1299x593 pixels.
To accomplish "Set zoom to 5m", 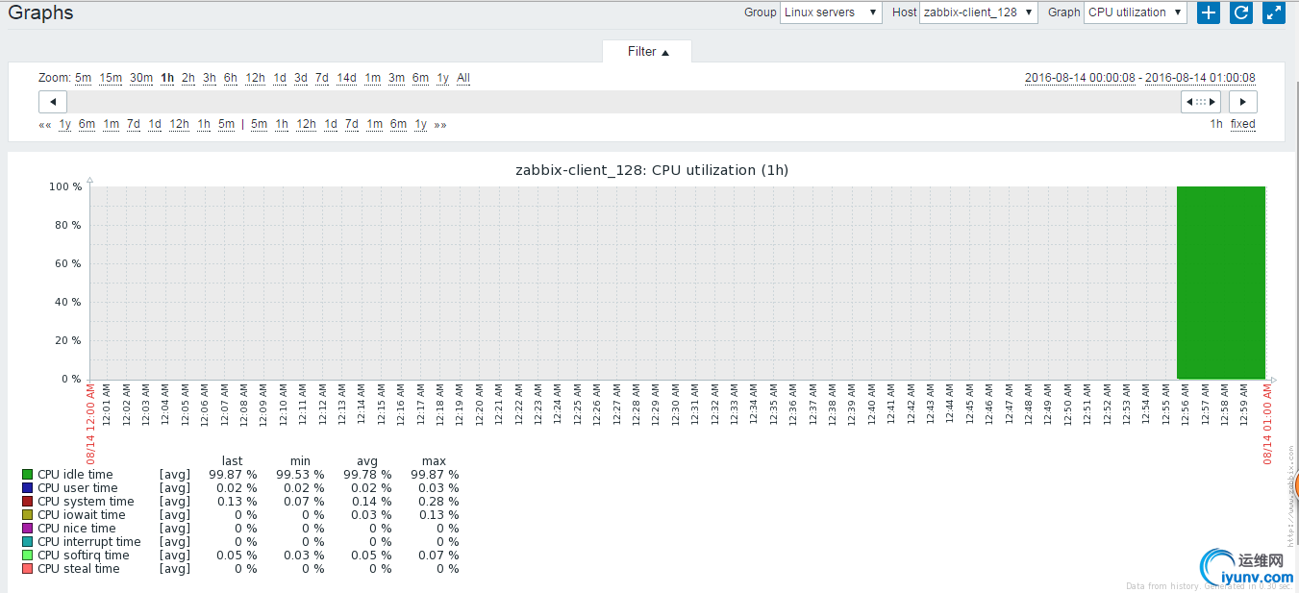I will (x=84, y=78).
